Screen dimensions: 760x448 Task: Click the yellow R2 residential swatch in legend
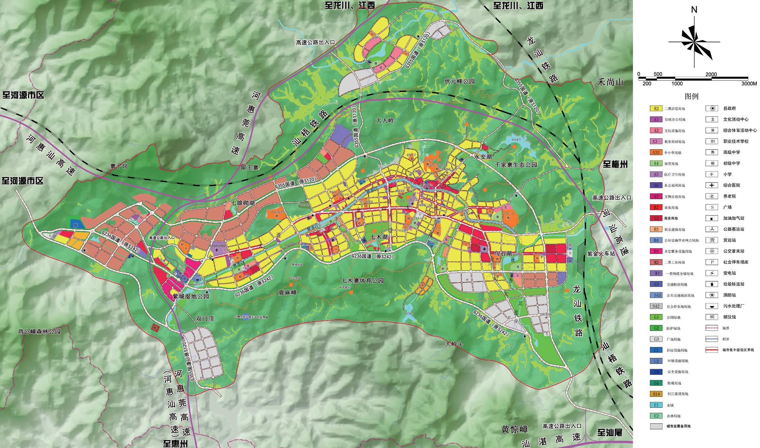(656, 108)
